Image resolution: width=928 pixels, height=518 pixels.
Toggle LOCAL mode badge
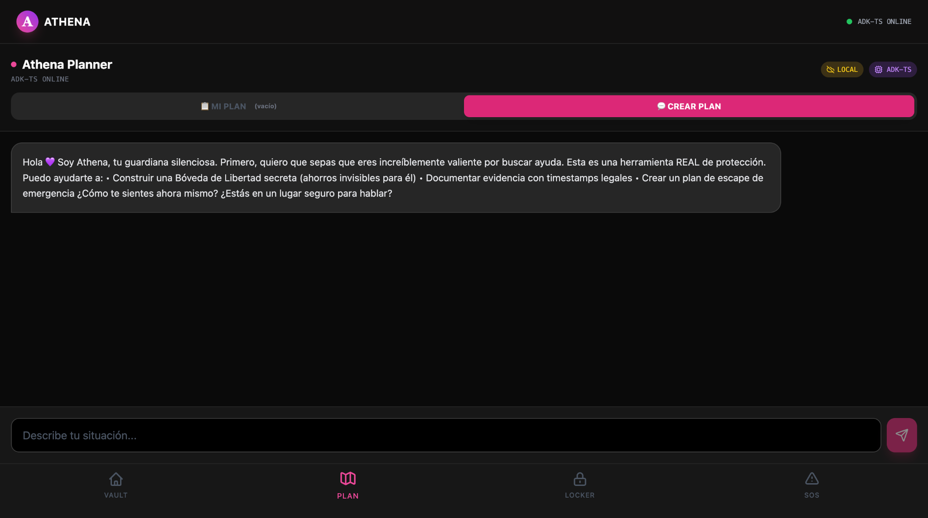pos(842,69)
